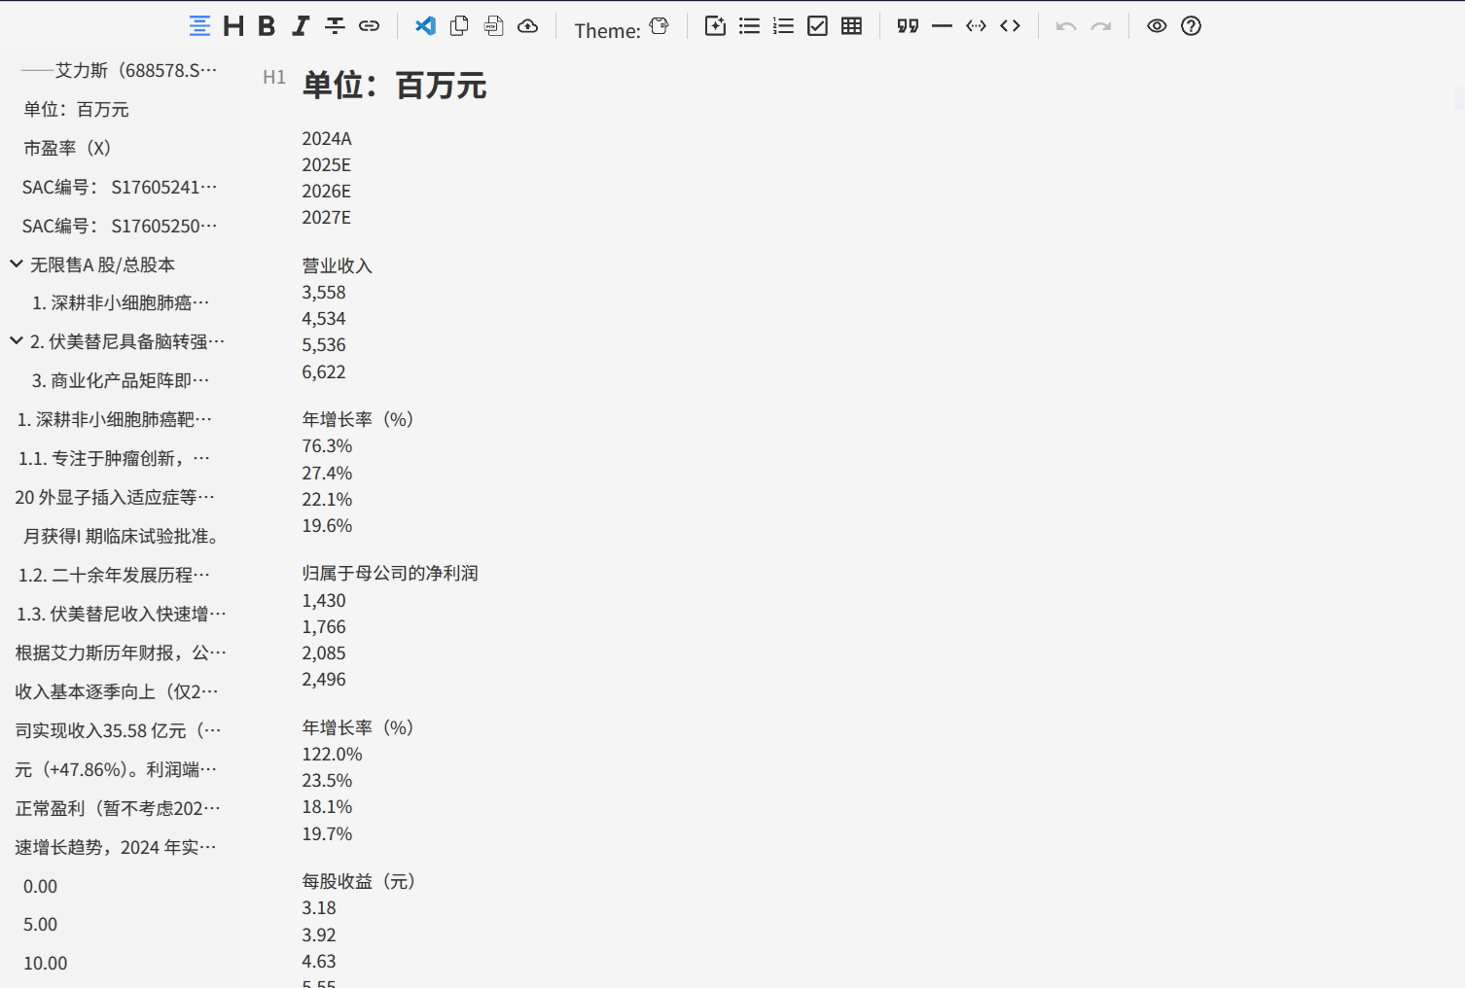Insert a task list checkbox
The width and height of the screenshot is (1465, 988).
(x=817, y=26)
